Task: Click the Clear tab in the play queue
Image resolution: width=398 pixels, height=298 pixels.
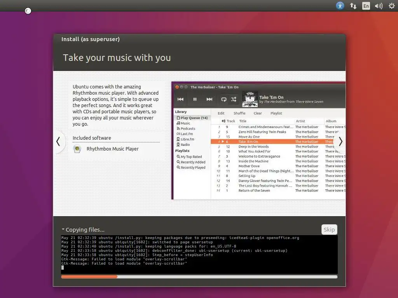Action: coord(258,113)
